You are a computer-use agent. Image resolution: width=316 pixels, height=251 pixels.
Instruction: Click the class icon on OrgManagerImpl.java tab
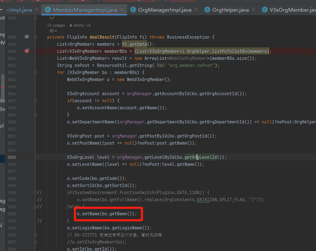pyautogui.click(x=133, y=10)
